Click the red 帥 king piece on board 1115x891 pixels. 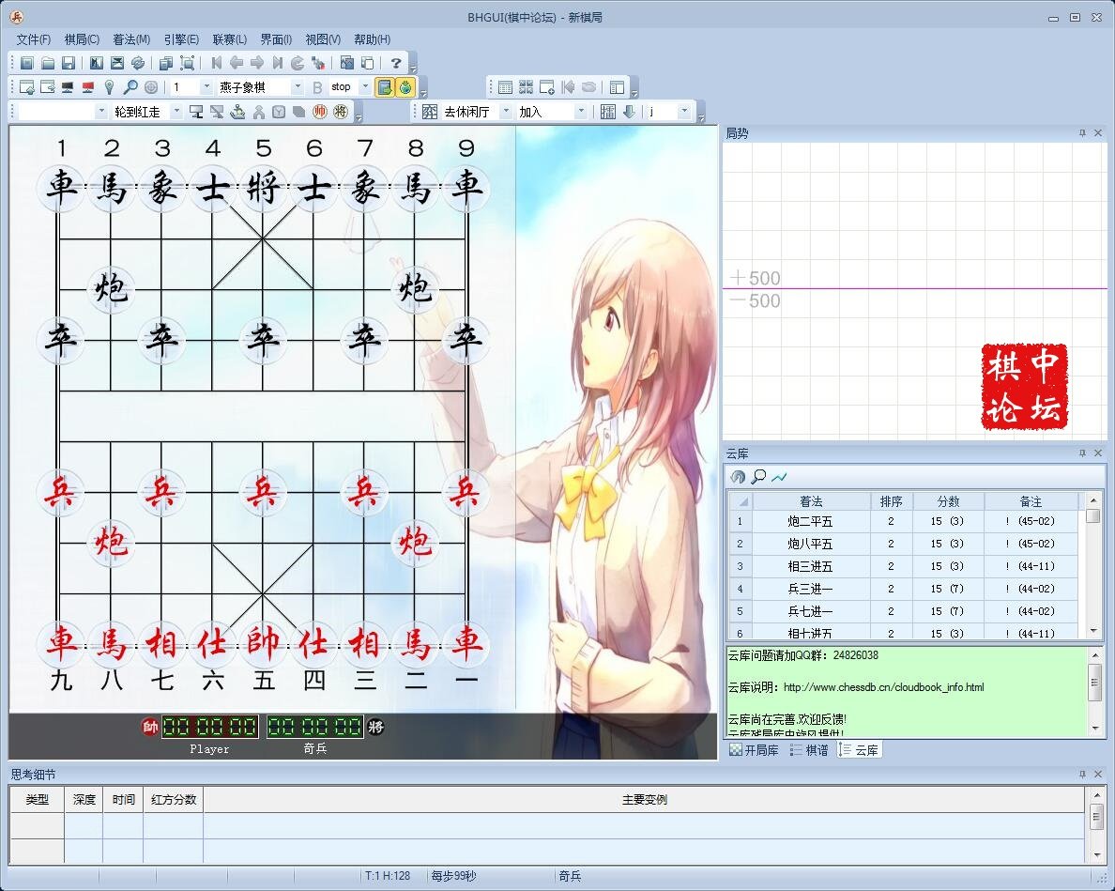click(263, 643)
